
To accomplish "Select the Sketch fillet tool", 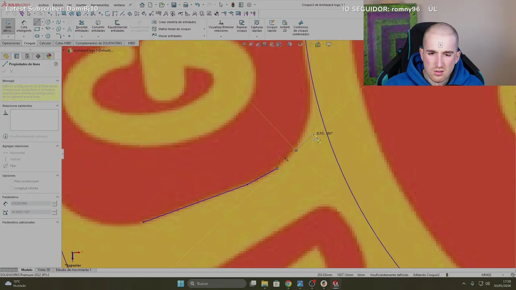I will pos(58,36).
